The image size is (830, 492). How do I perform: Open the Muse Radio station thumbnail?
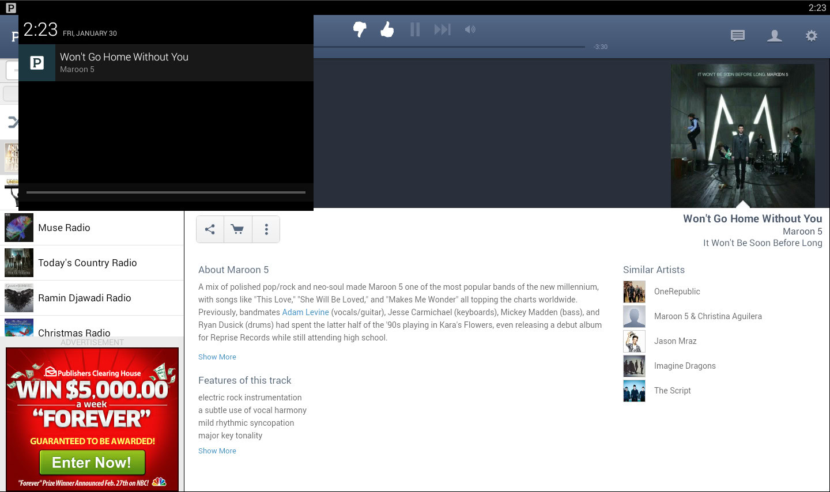tap(19, 228)
